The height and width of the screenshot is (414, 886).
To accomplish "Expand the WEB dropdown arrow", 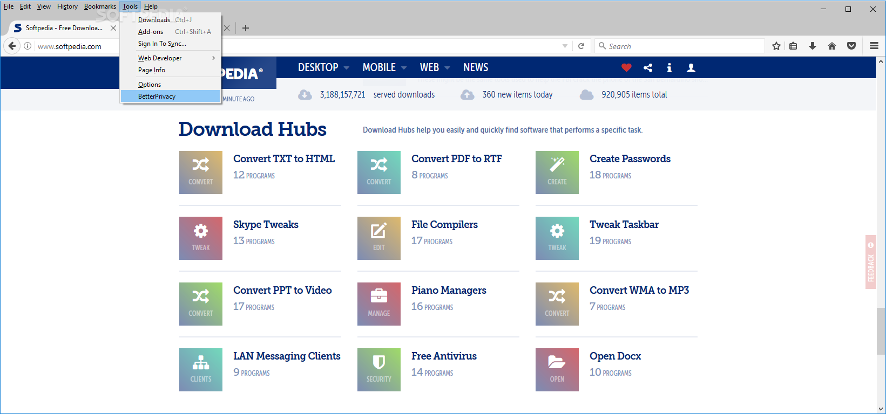I will click(447, 68).
